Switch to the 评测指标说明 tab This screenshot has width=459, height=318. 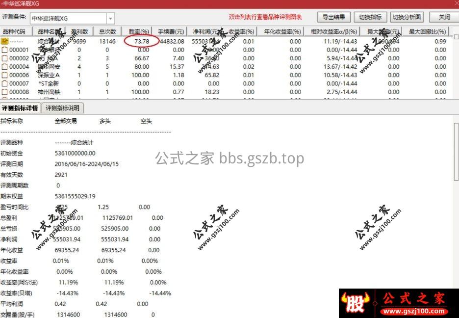click(x=62, y=108)
